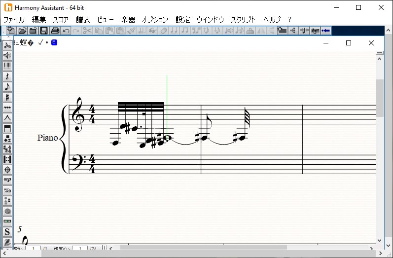This screenshot has width=393, height=258.
Task: Click the Undo arrow icon
Action: pyautogui.click(x=66, y=31)
